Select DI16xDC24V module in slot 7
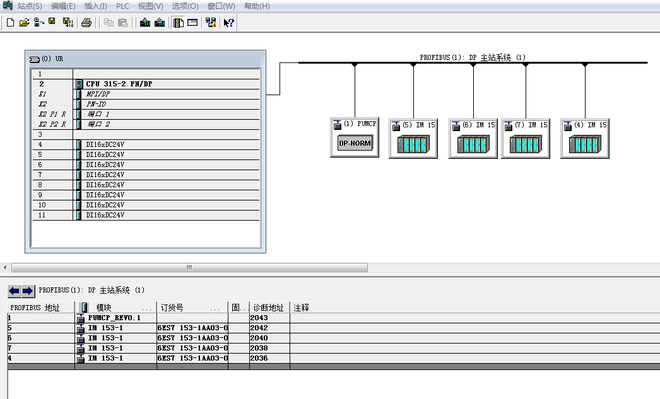660x399 pixels. (x=146, y=175)
